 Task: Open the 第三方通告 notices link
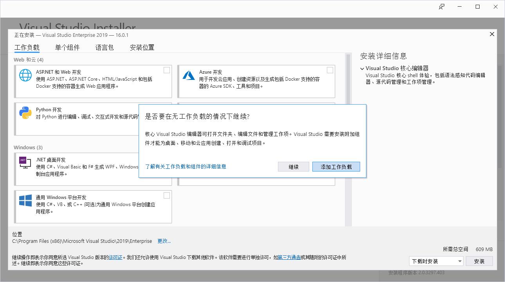tap(289, 257)
